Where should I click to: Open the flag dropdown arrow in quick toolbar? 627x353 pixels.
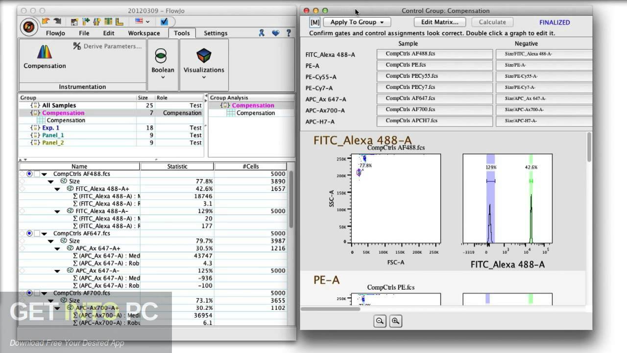pos(147,22)
